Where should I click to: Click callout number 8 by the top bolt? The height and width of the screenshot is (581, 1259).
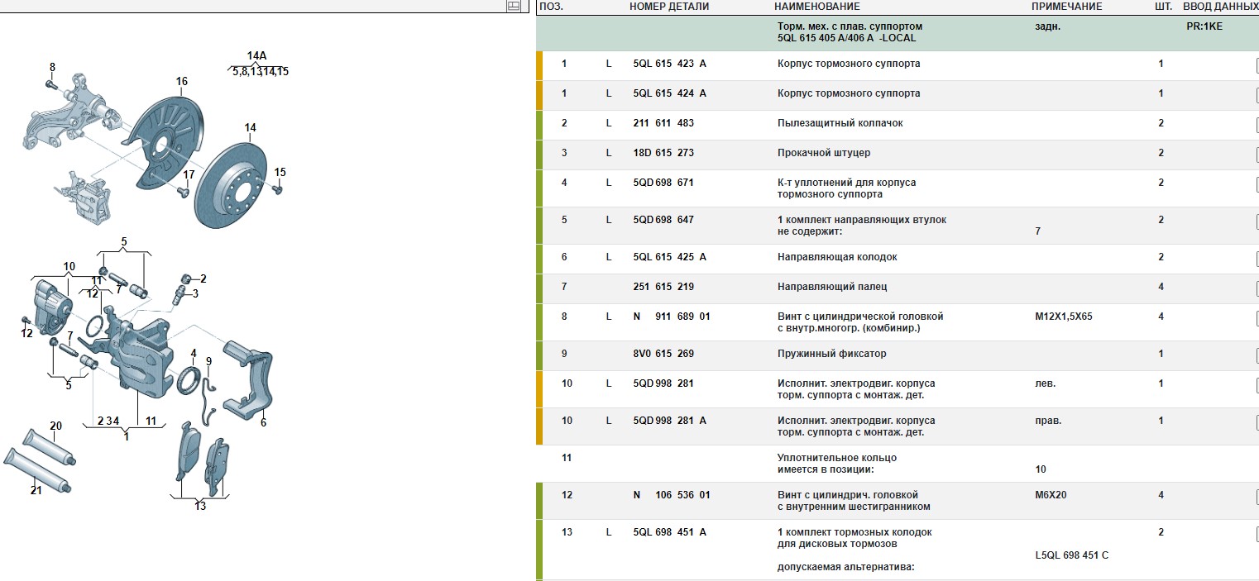click(x=52, y=67)
